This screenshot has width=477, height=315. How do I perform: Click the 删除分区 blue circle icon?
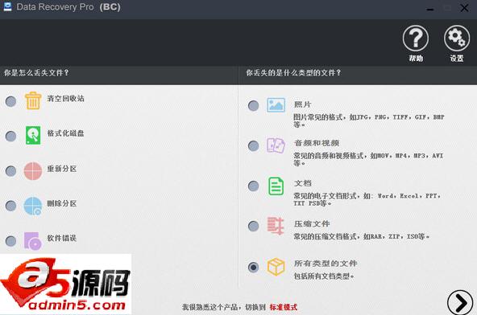[x=33, y=206]
